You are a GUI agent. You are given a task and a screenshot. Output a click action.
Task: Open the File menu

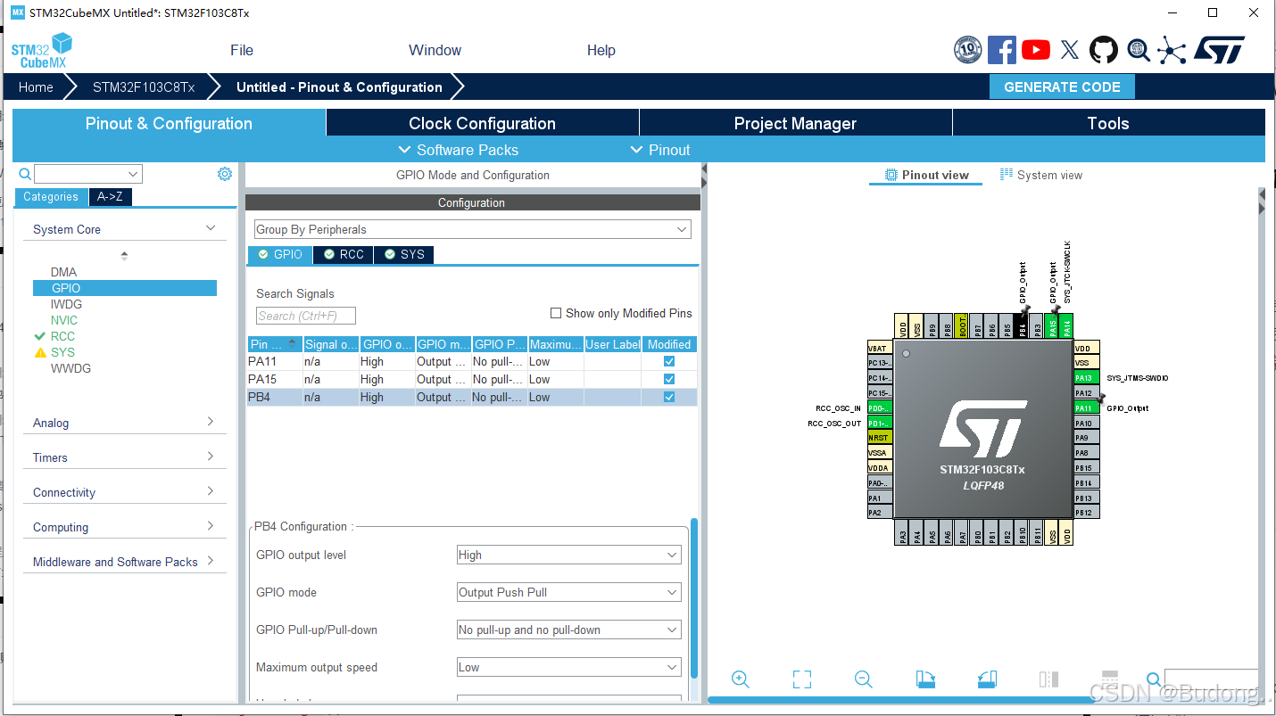[242, 50]
